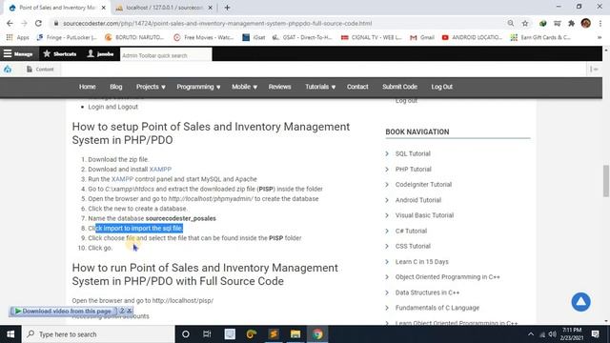Open Learn C in 15 Days link

421,262
